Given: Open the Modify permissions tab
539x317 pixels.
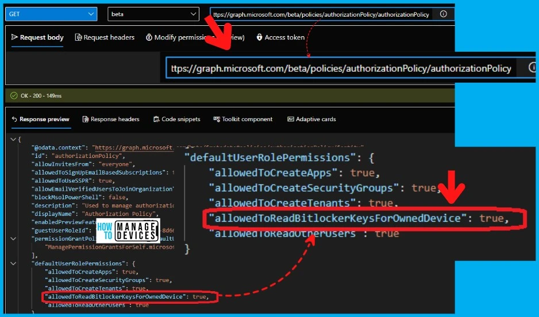Looking at the screenshot, I should pos(195,37).
